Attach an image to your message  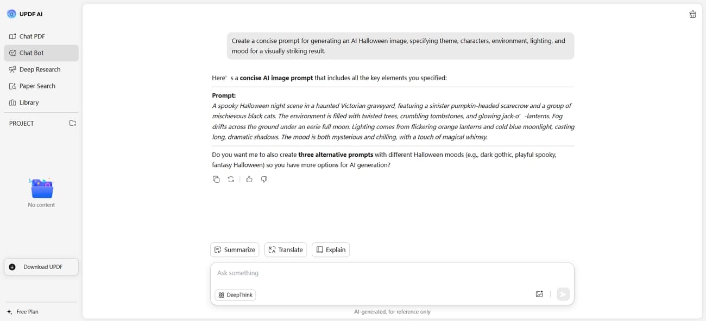coord(539,293)
